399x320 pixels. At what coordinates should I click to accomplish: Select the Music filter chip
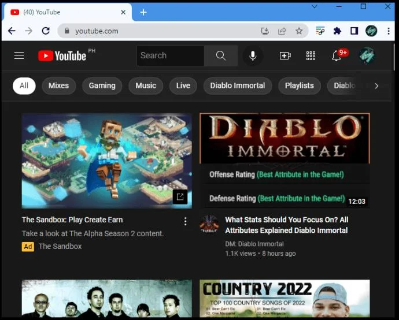pyautogui.click(x=146, y=85)
